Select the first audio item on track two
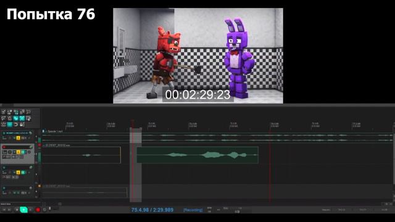 (81, 155)
